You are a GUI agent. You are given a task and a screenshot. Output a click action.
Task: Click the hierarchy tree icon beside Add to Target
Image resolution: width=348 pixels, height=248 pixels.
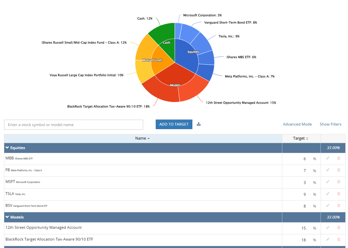coord(199,124)
